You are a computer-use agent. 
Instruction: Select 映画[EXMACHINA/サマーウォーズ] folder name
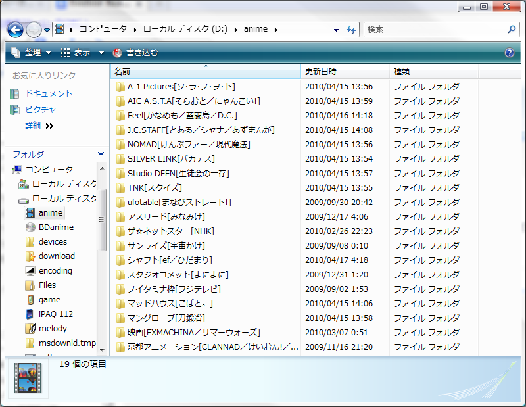[x=193, y=332]
